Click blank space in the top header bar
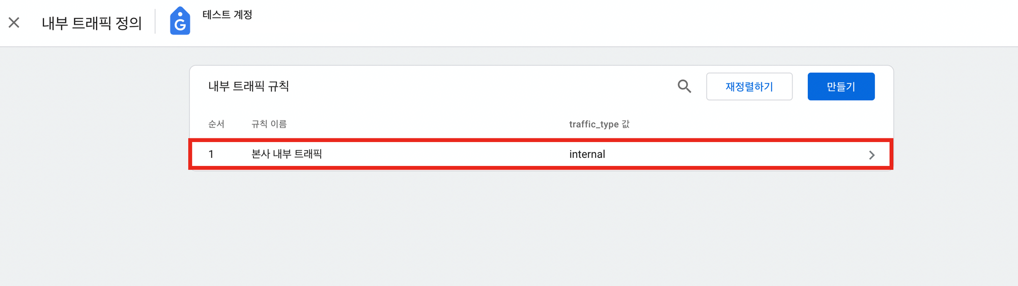Screen dimensions: 1018x286 [611, 23]
